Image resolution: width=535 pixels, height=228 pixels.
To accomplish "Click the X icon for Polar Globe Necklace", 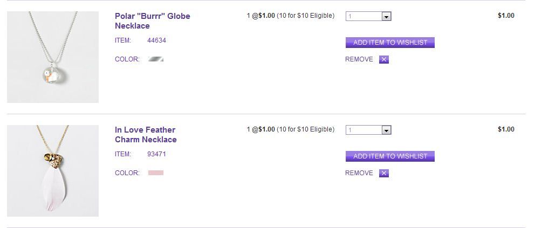I will coord(384,59).
